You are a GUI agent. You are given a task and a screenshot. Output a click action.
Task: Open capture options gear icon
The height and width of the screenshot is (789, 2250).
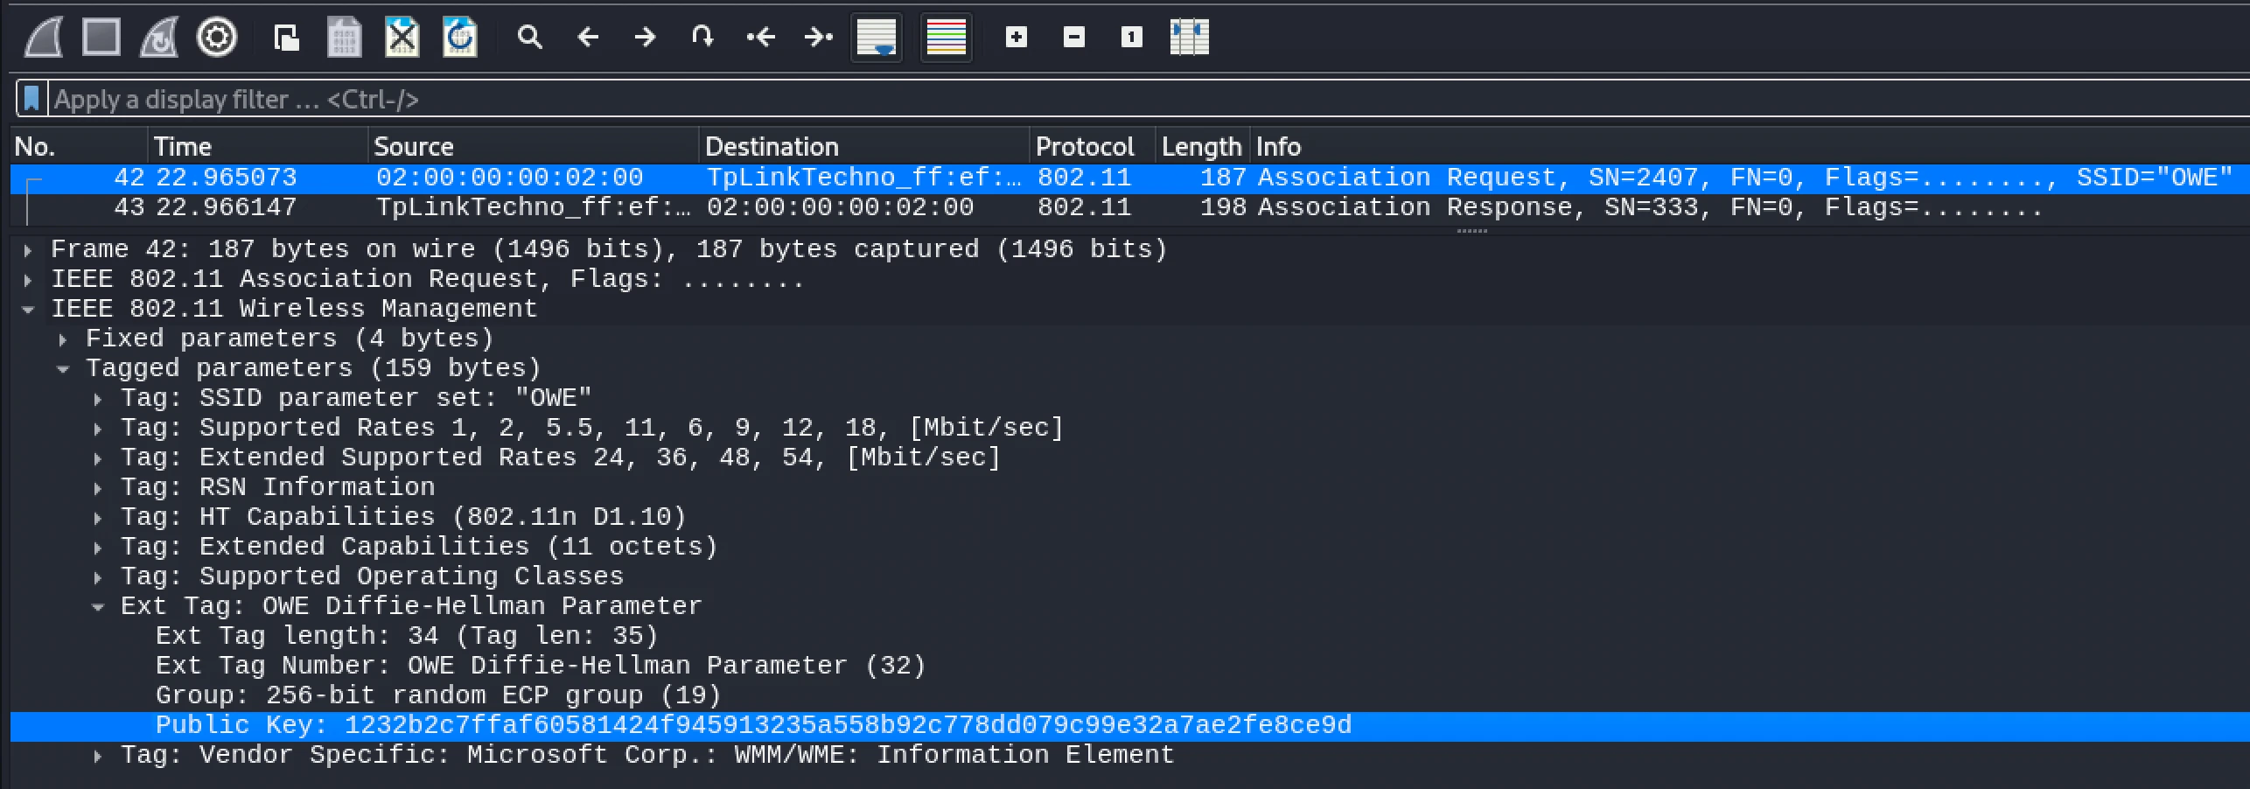pos(216,38)
